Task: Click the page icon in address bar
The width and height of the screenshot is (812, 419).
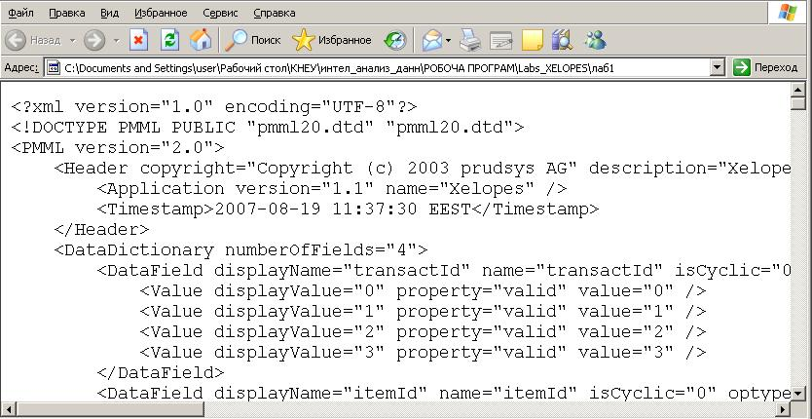Action: (53, 68)
